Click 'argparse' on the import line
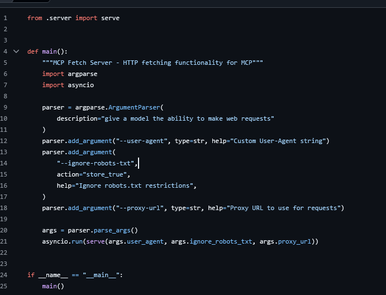 pos(83,74)
